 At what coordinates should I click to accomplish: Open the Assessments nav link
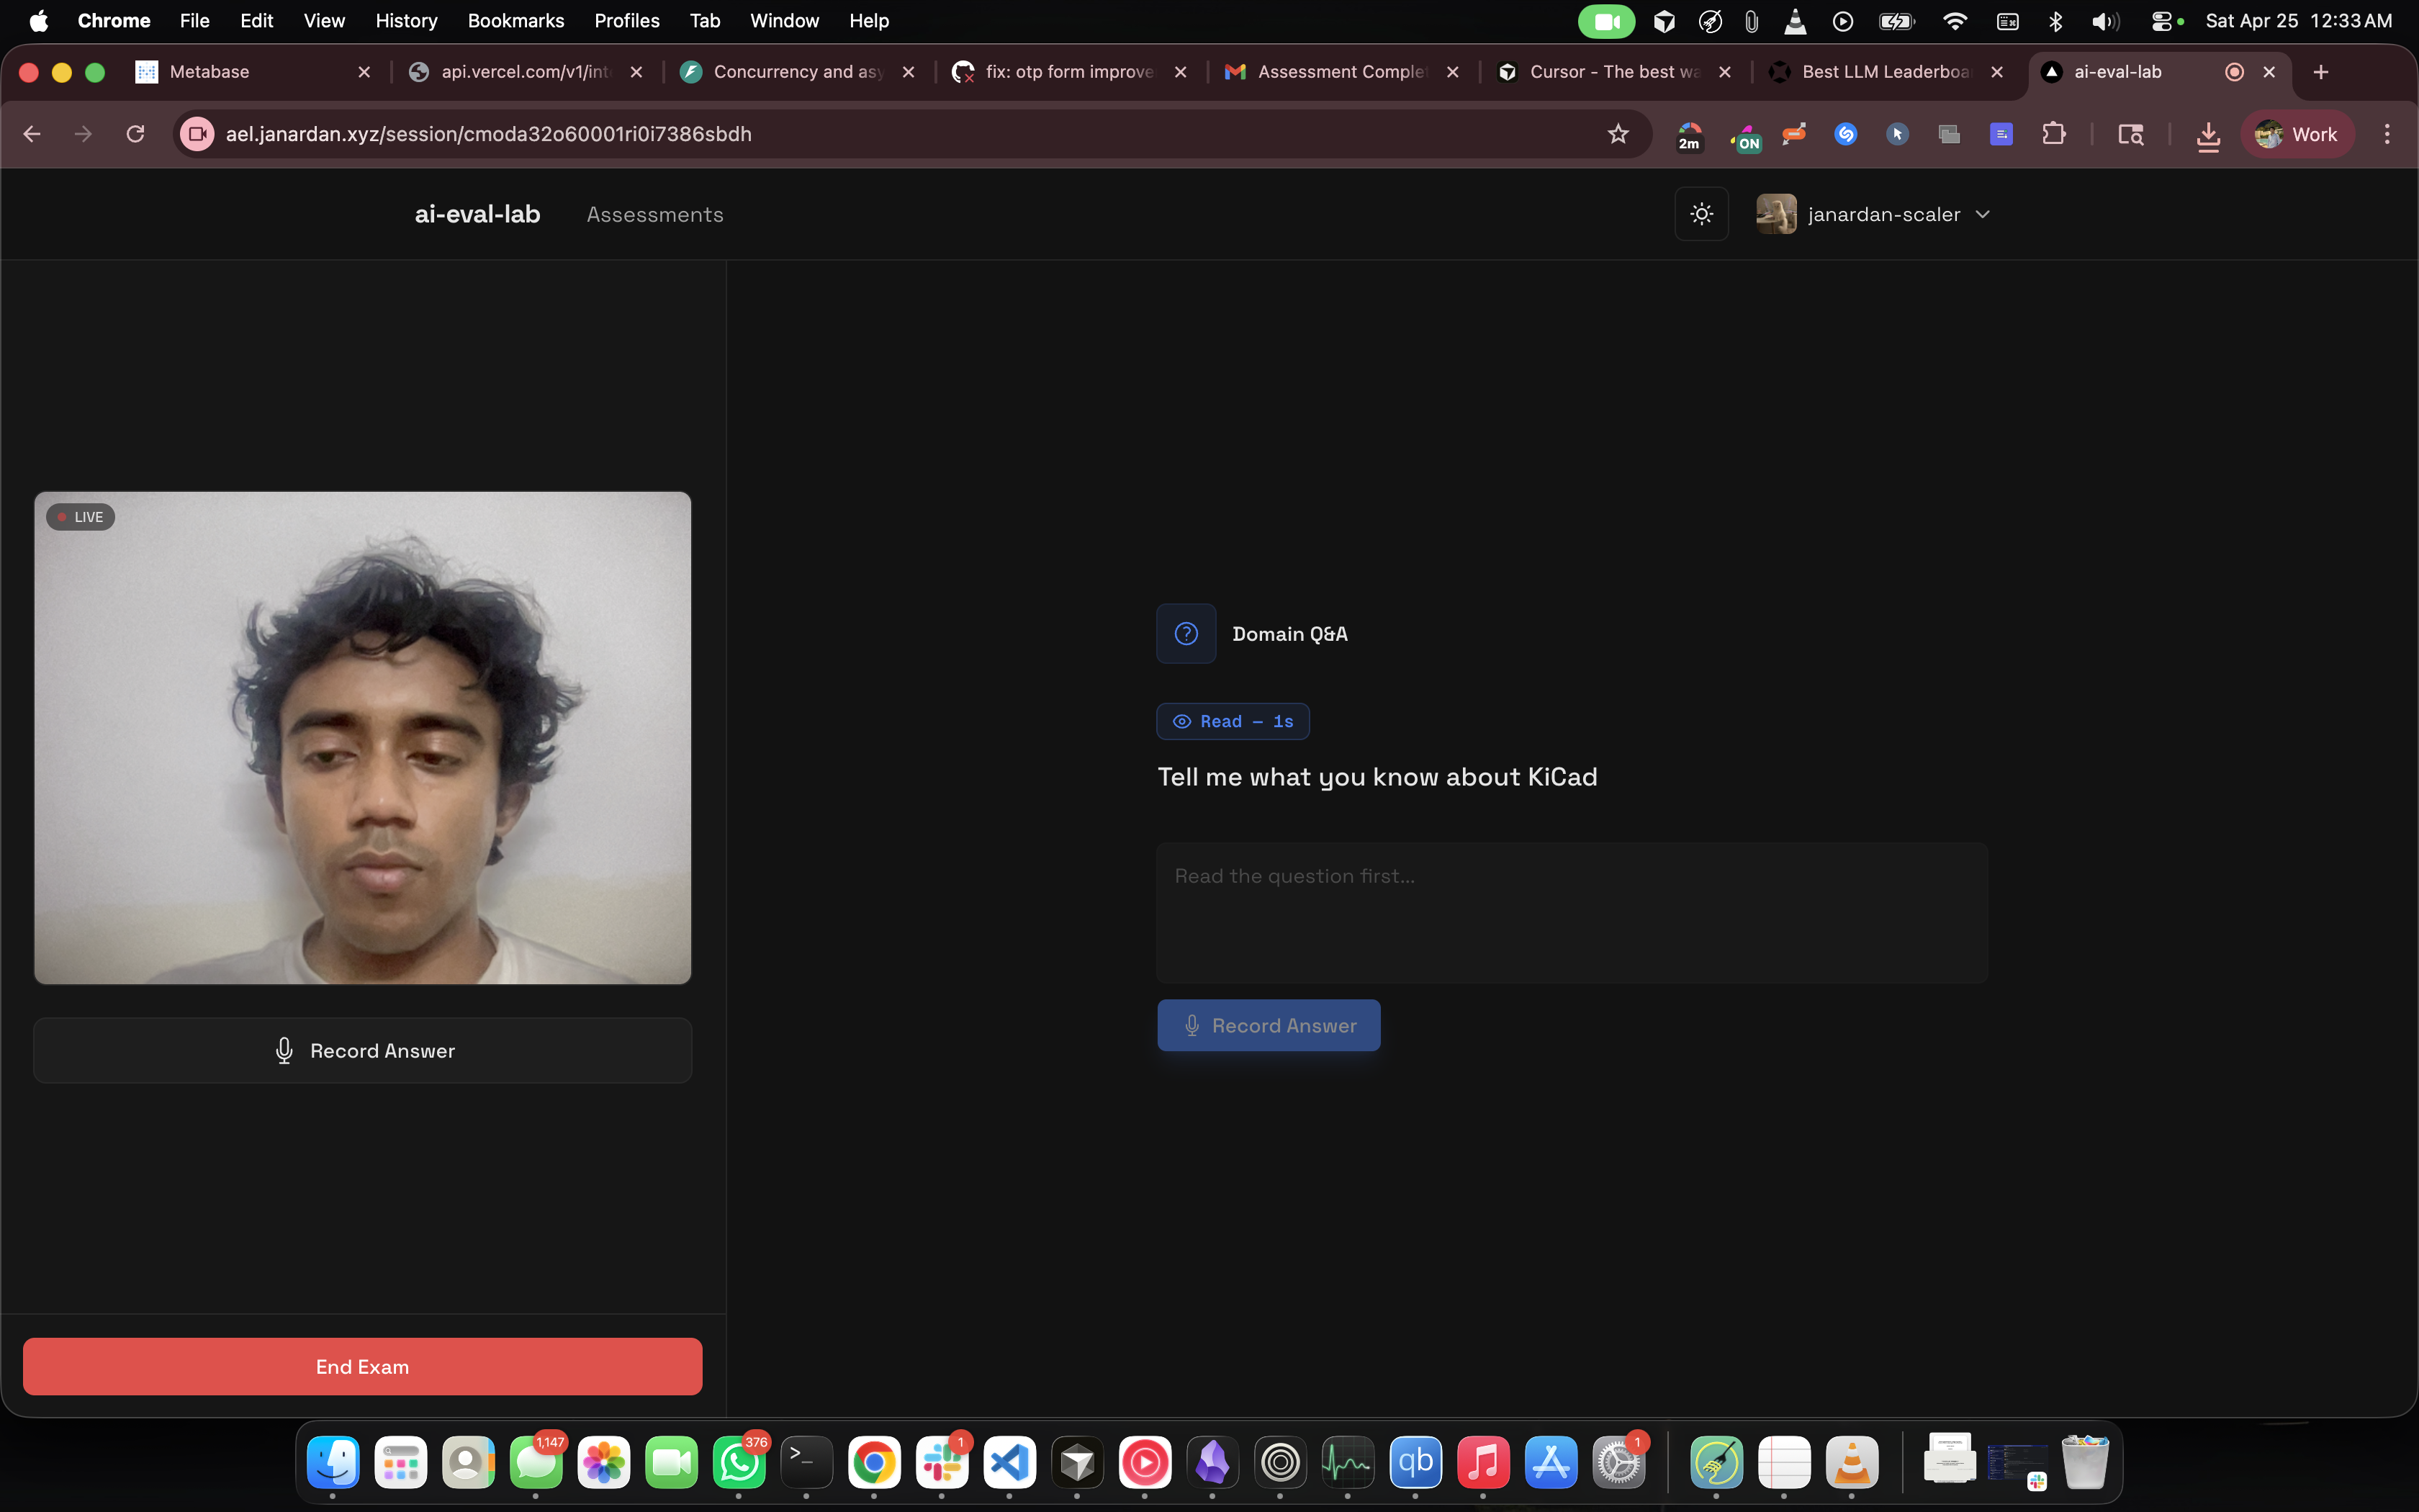(654, 214)
